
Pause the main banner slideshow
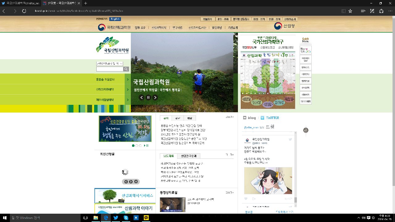pyautogui.click(x=148, y=97)
